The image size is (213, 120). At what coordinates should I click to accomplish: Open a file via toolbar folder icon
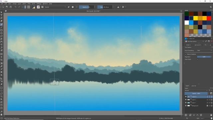click(7, 7)
